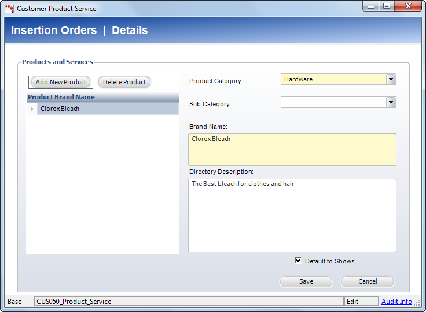The image size is (426, 312).
Task: Click the Customer Product Service window icon
Action: (x=9, y=9)
